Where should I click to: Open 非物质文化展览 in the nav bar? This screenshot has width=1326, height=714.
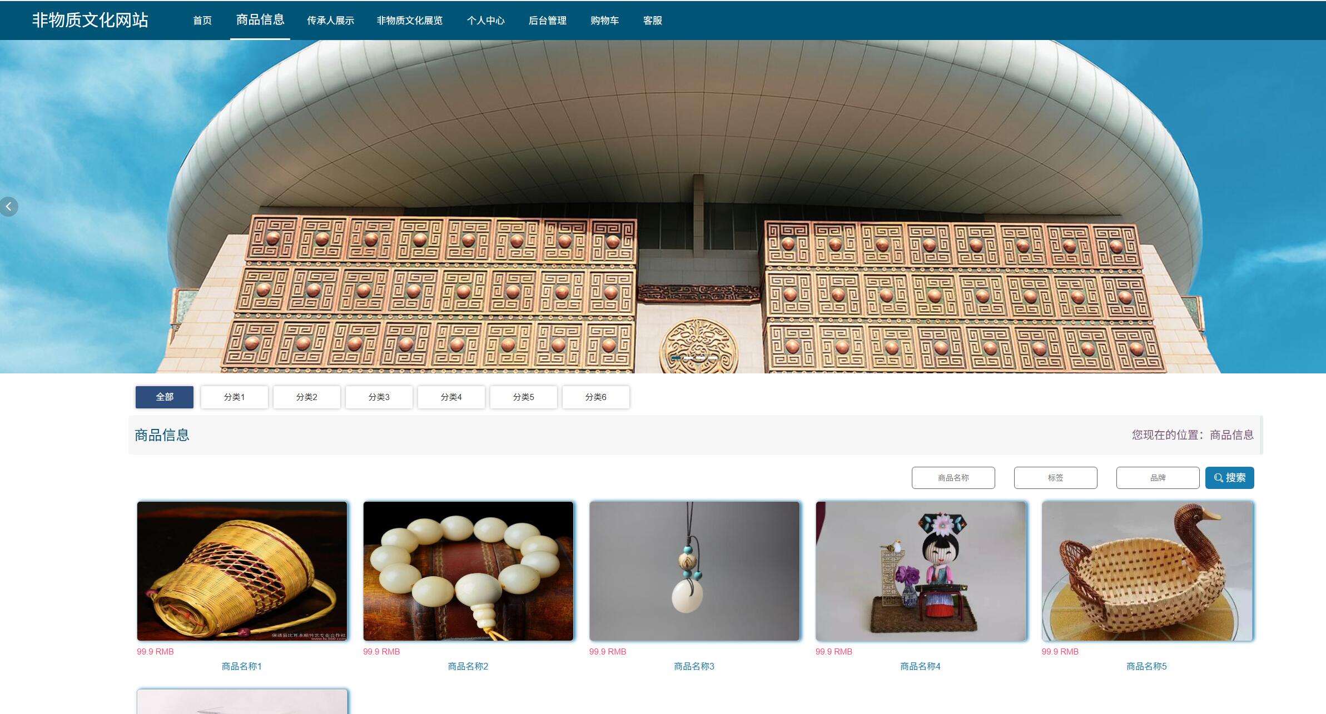pos(410,21)
